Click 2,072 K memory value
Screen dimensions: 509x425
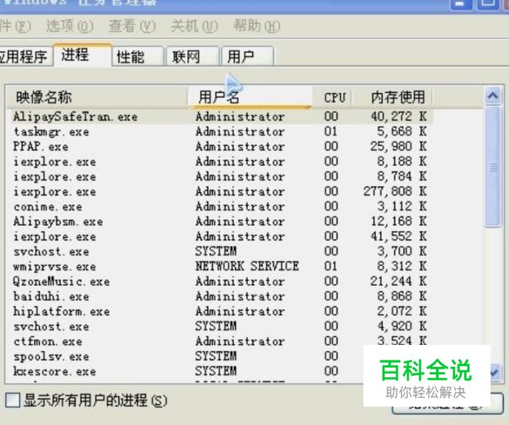[x=402, y=312]
